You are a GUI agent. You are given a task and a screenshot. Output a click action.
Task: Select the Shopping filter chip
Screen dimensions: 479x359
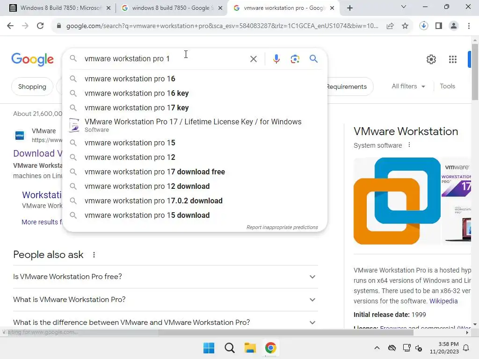(32, 86)
